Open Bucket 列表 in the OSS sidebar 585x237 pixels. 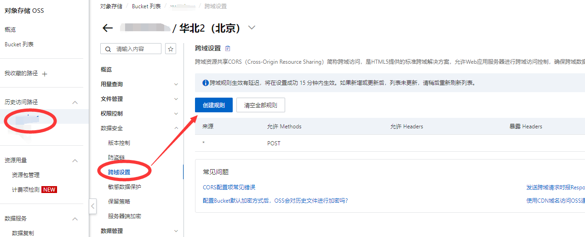(x=19, y=44)
